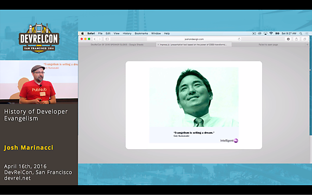The image size is (312, 195).
Task: Open the File menu
Action: [x=100, y=33]
